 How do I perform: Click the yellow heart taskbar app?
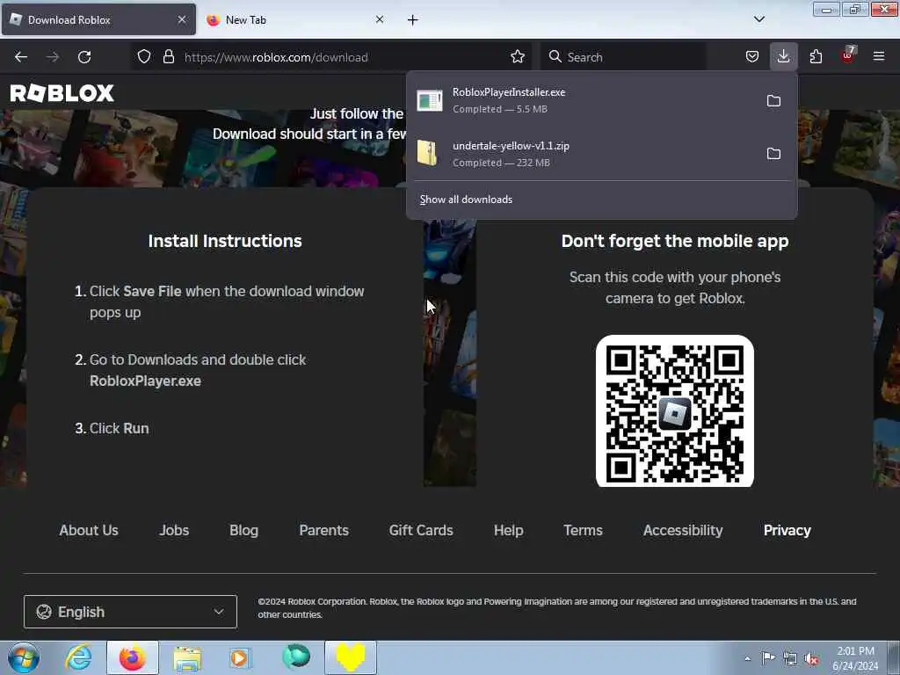pyautogui.click(x=351, y=657)
